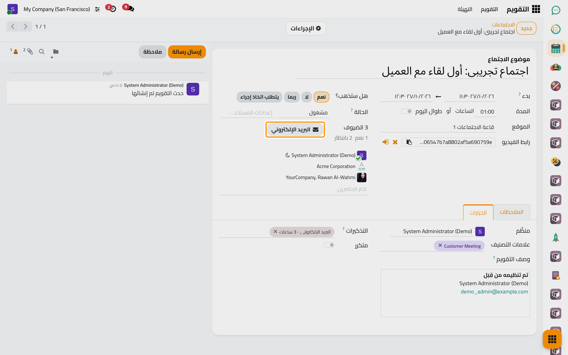Open the attendees selector اختر الحاضرين
568x355 pixels.
pyautogui.click(x=293, y=189)
